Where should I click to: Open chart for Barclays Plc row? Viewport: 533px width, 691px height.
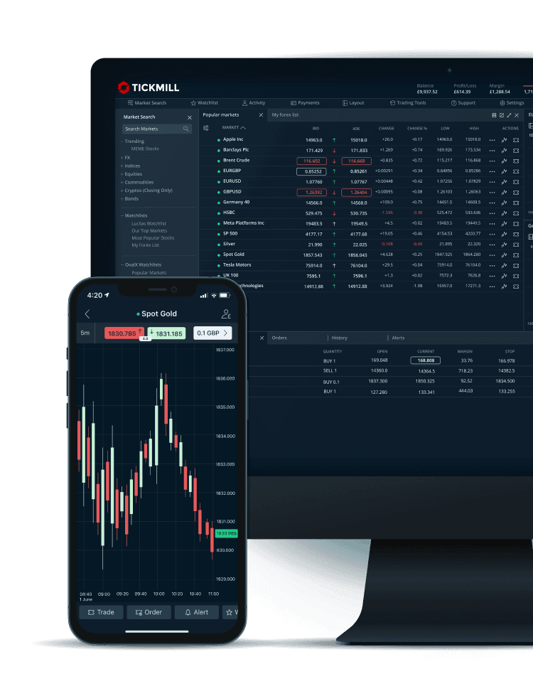[504, 151]
